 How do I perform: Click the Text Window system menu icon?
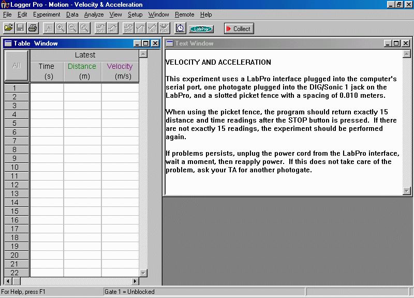170,43
